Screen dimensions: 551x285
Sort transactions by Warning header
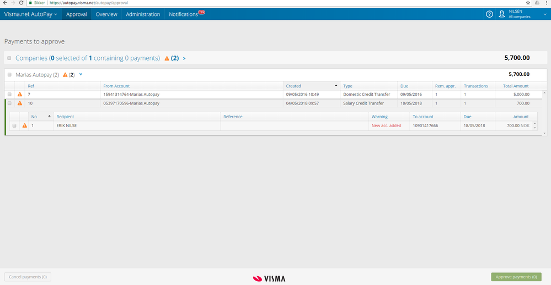click(379, 117)
